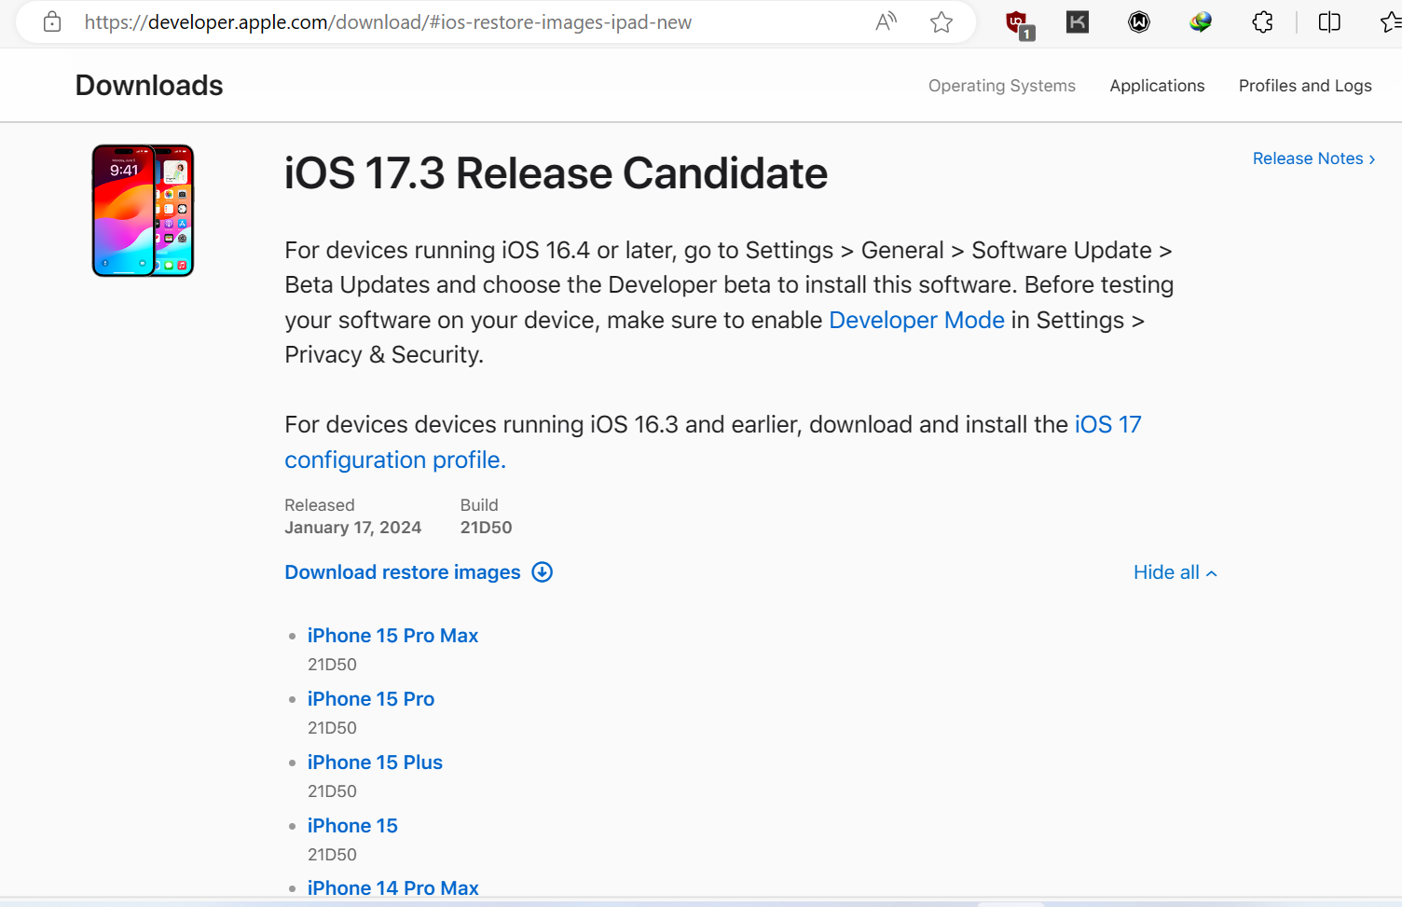
Task: Toggle split screen view icon
Action: [x=1329, y=22]
